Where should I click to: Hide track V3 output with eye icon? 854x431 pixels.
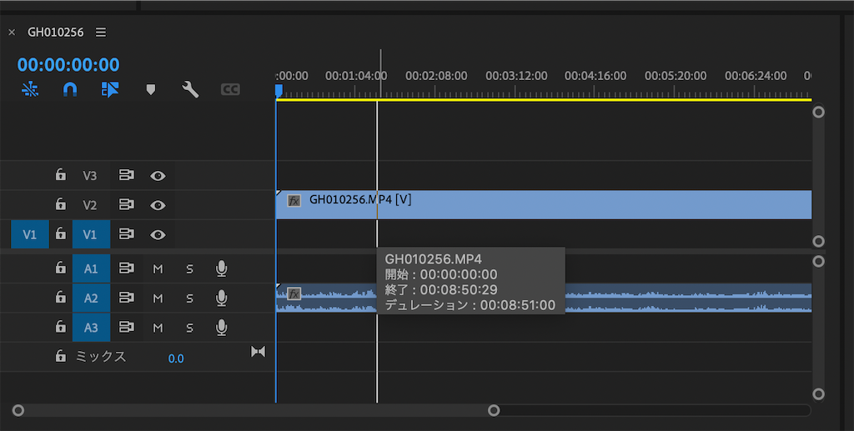pyautogui.click(x=158, y=176)
